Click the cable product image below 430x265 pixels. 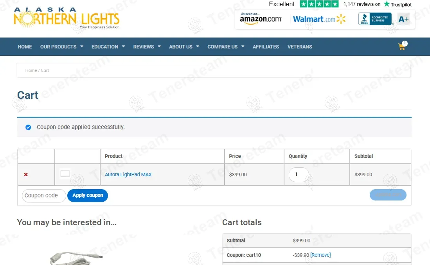[76, 258]
